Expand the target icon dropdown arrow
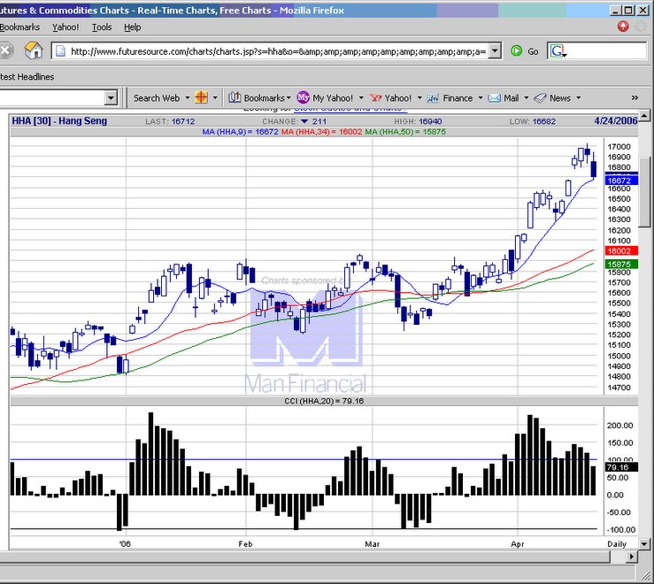This screenshot has height=584, width=654. click(215, 98)
